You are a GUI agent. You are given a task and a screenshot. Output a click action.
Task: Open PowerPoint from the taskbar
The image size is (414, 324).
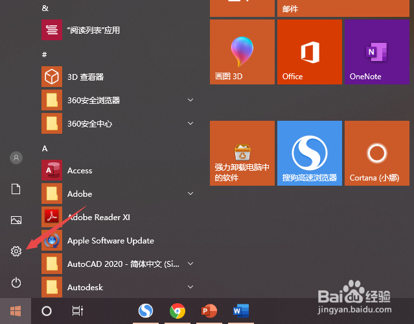coord(209,311)
